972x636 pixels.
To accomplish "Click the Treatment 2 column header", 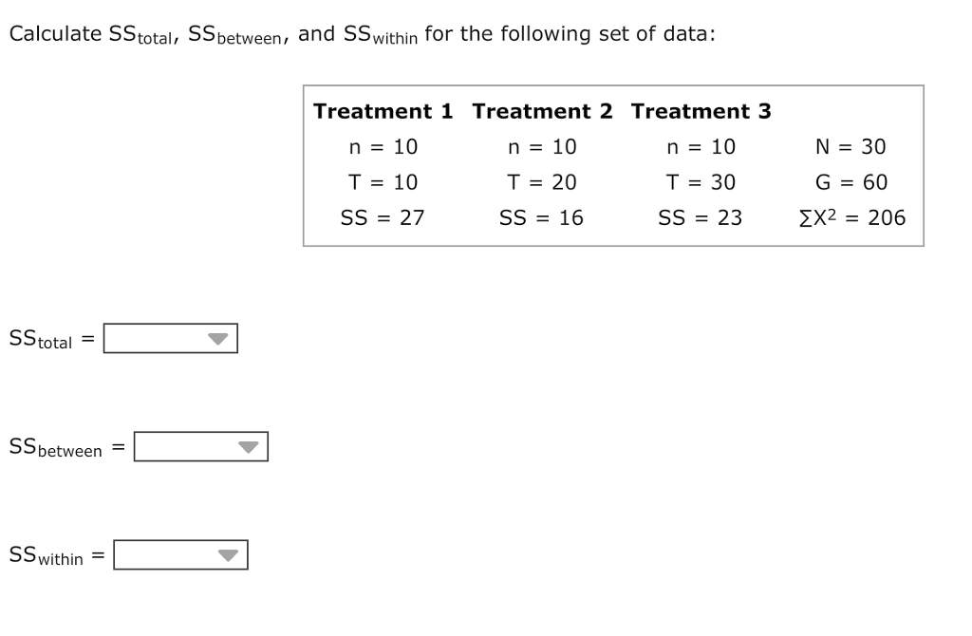I will pyautogui.click(x=542, y=111).
